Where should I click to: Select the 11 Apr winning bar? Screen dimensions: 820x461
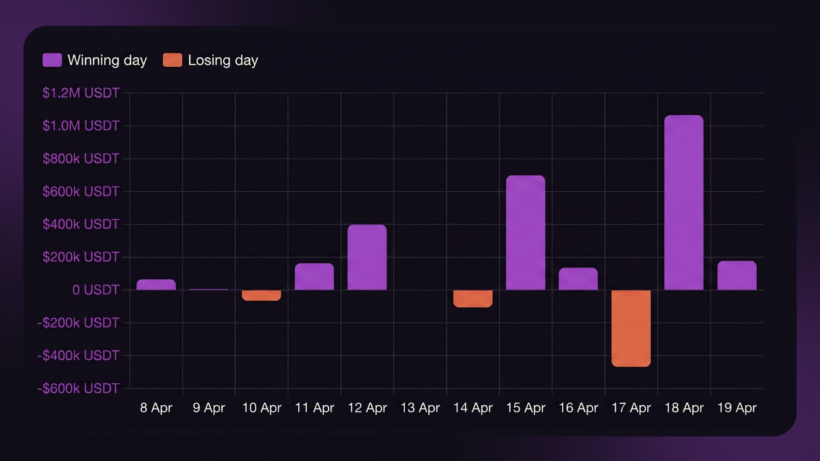pos(315,276)
